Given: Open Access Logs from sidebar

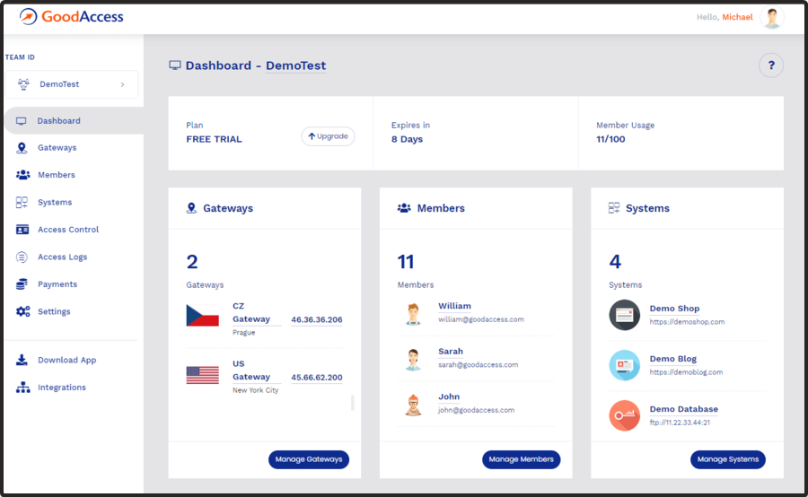Looking at the screenshot, I should coord(62,257).
